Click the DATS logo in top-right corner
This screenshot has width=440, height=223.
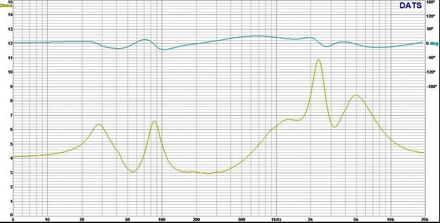coord(410,6)
